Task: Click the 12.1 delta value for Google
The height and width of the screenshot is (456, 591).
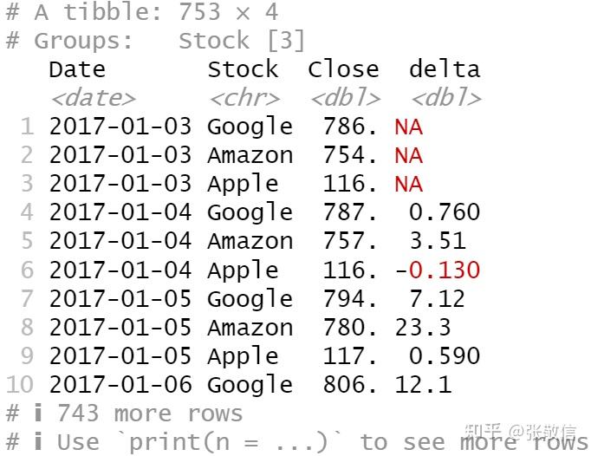Action: [x=423, y=385]
